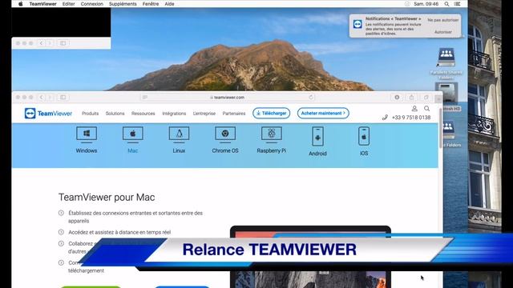Open the Safari share button
This screenshot has height=288, width=513.
(411, 97)
